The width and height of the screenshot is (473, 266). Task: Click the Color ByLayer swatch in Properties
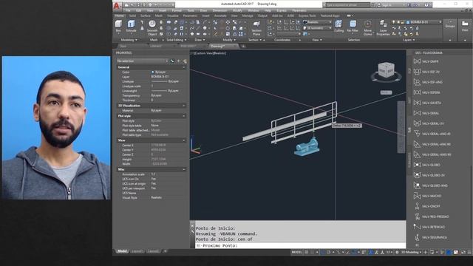[153, 72]
